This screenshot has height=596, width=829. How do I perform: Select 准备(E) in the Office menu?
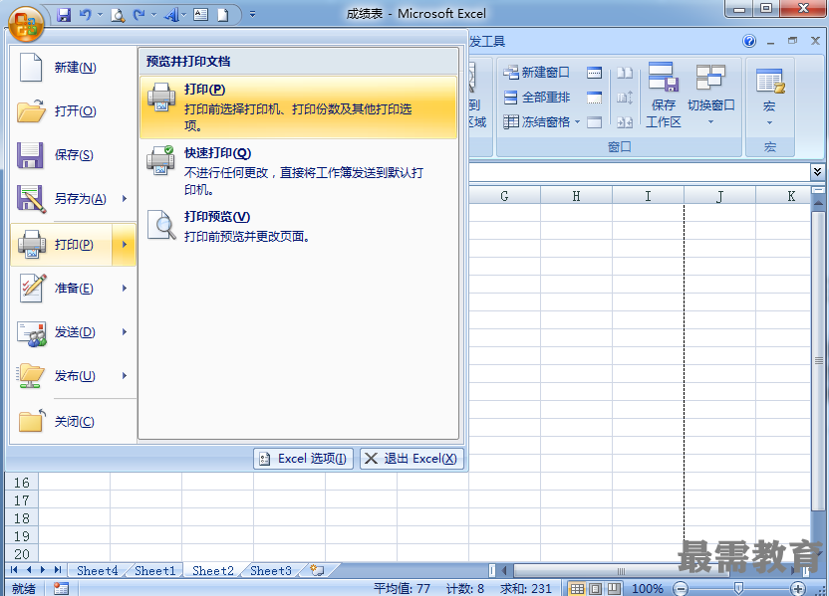pyautogui.click(x=62, y=289)
